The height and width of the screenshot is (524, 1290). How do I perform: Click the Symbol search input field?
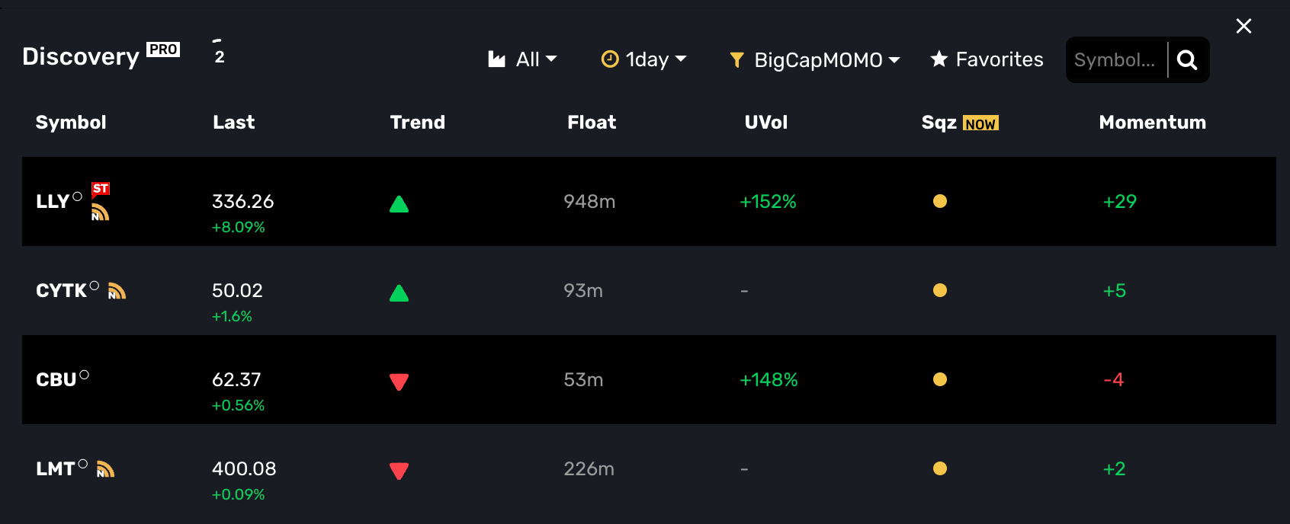click(x=1115, y=60)
